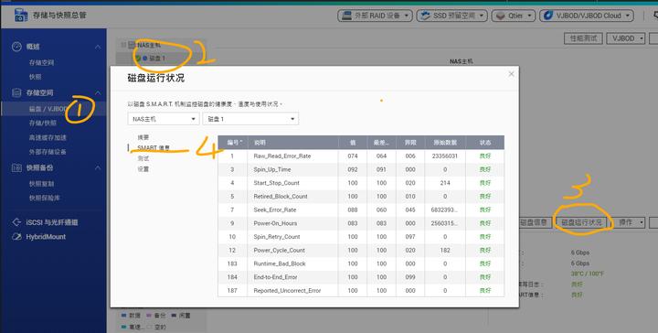Click the 状态 column header
The width and height of the screenshot is (658, 333).
click(485, 143)
